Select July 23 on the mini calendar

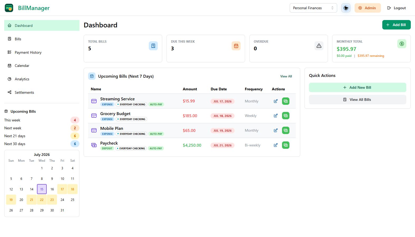[x=52, y=200]
